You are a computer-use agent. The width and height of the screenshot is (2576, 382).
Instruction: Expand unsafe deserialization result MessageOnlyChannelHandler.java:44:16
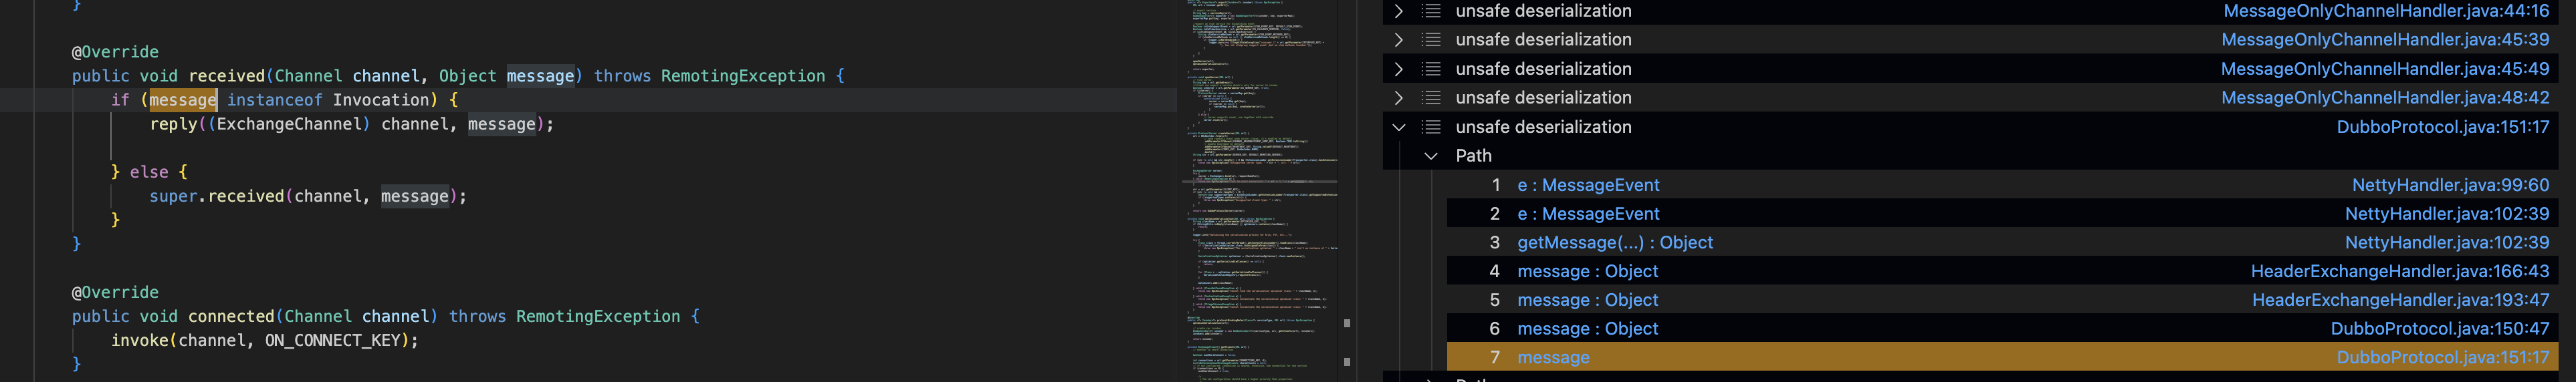coord(1398,11)
